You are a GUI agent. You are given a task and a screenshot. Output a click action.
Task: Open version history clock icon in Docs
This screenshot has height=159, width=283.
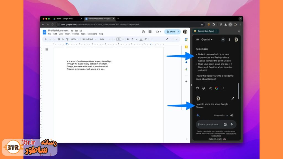click(x=143, y=32)
